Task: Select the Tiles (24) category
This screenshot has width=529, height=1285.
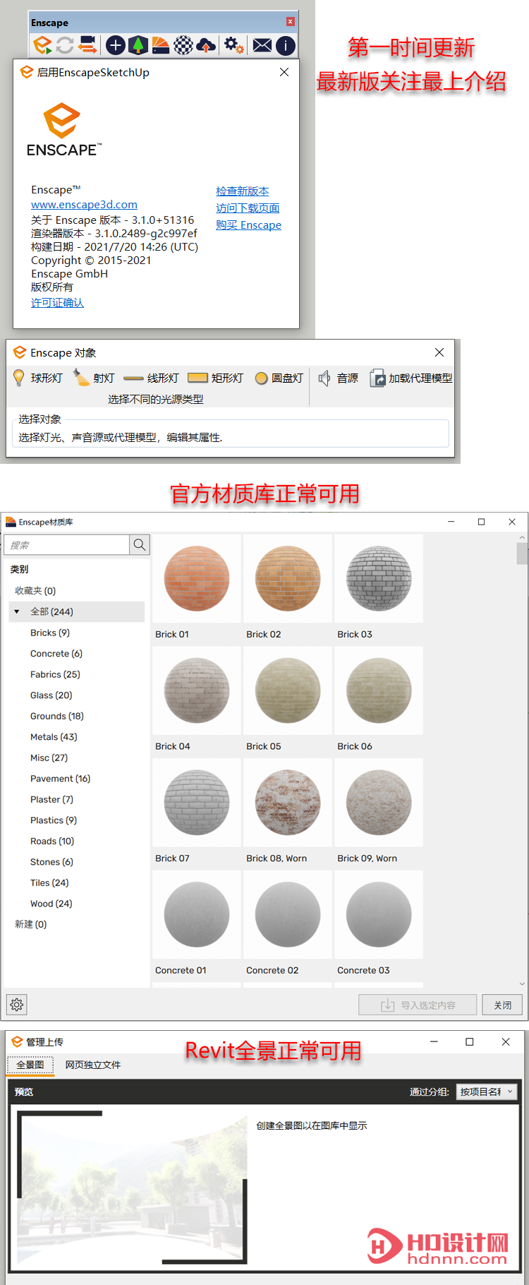Action: (49, 883)
